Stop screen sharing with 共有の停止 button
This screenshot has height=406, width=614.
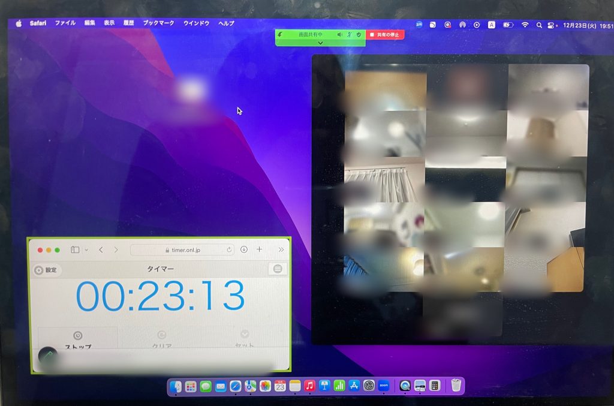click(385, 35)
